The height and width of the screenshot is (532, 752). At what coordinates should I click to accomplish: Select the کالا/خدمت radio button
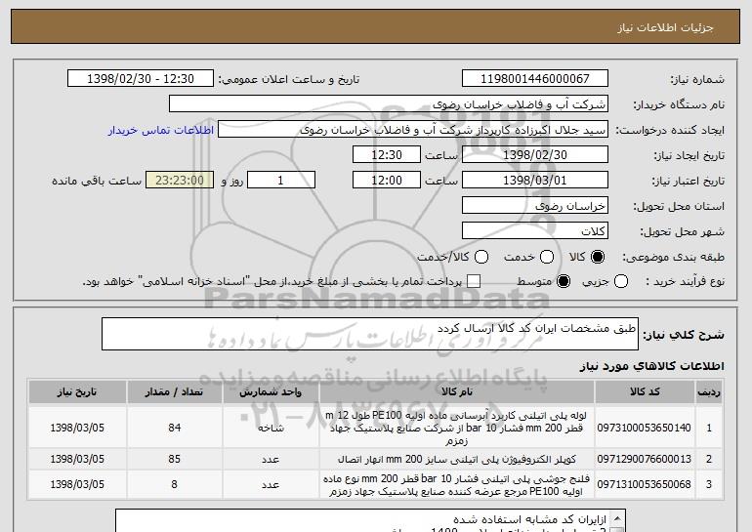tap(481, 257)
